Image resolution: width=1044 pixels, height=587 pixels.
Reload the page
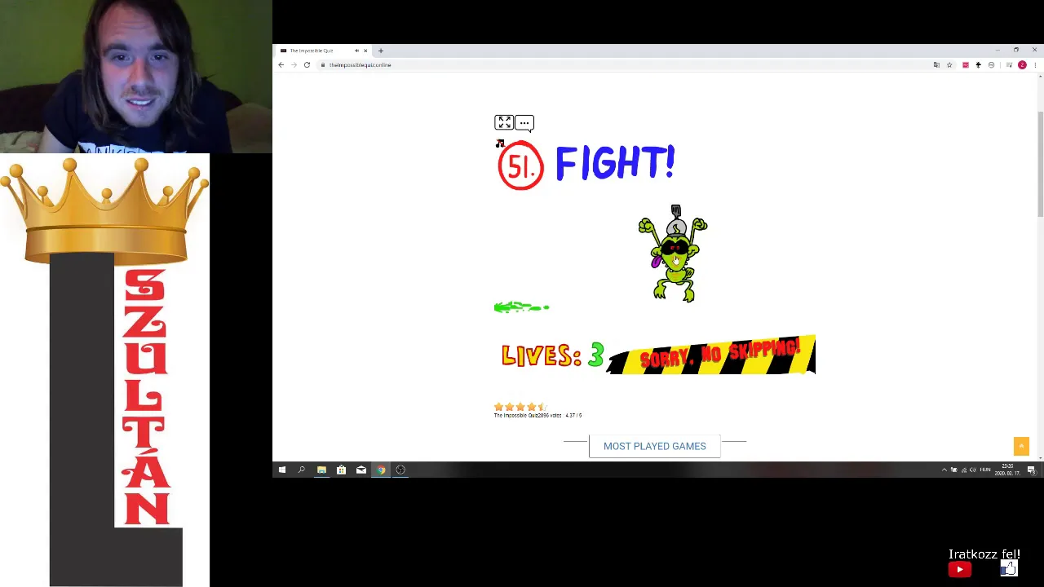pyautogui.click(x=307, y=65)
